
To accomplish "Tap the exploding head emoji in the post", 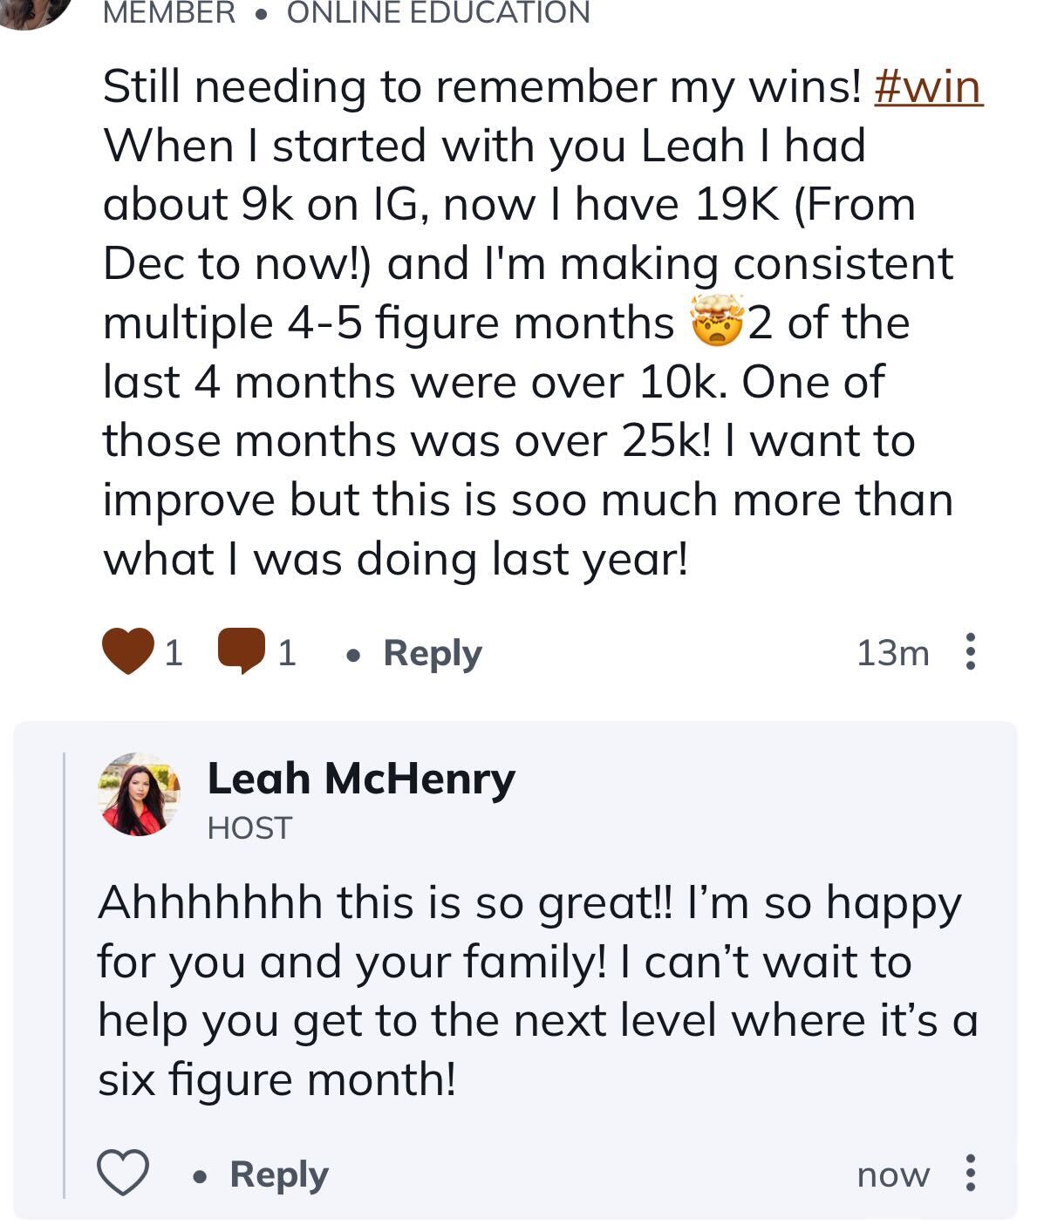I will pyautogui.click(x=717, y=321).
